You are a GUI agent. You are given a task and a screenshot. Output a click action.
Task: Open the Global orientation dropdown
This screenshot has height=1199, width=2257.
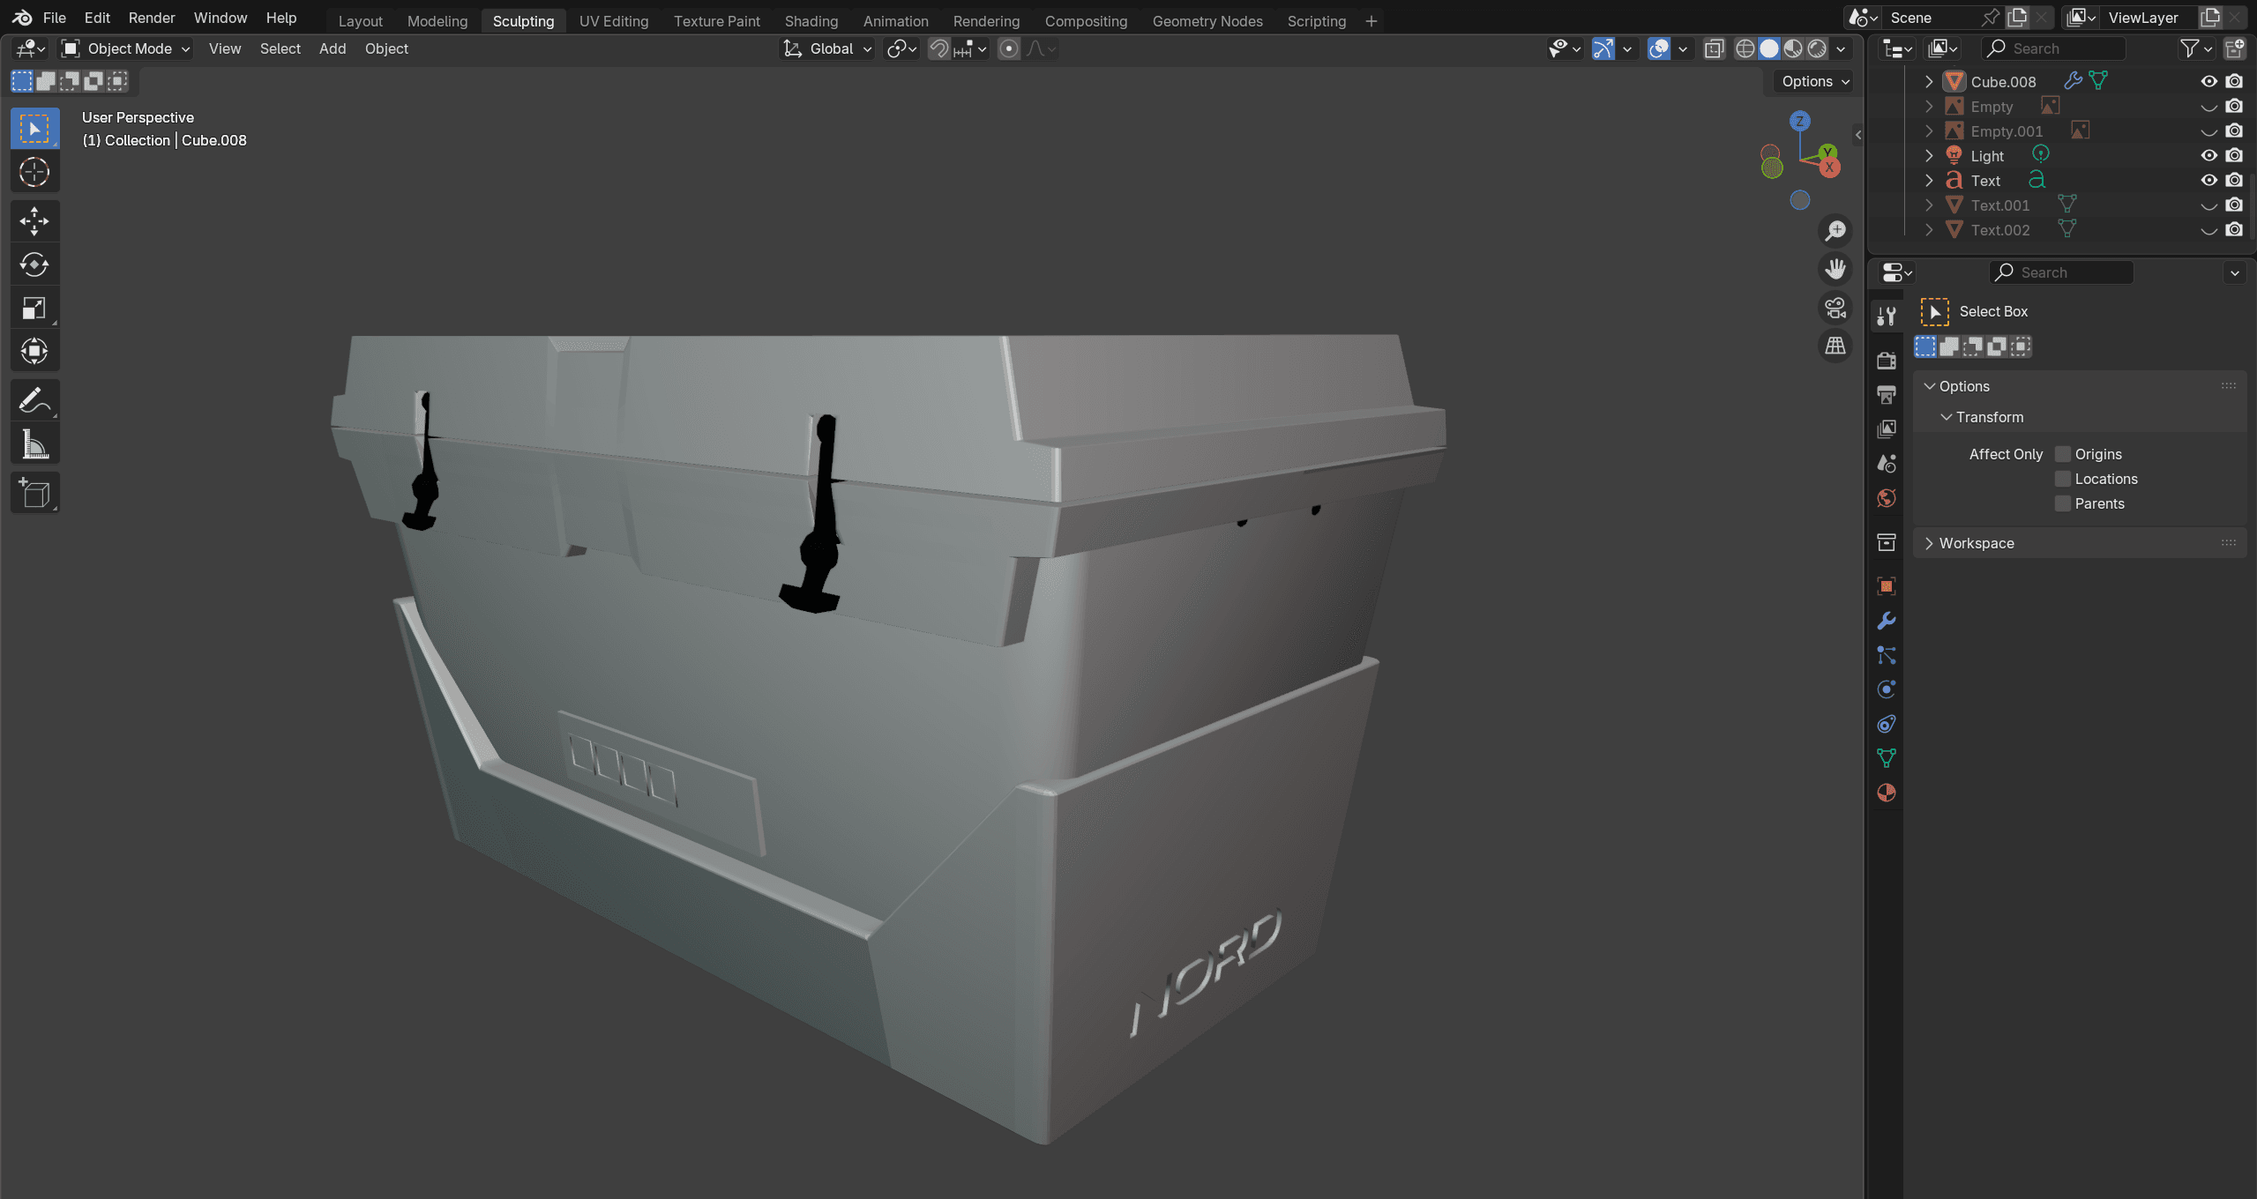point(827,48)
